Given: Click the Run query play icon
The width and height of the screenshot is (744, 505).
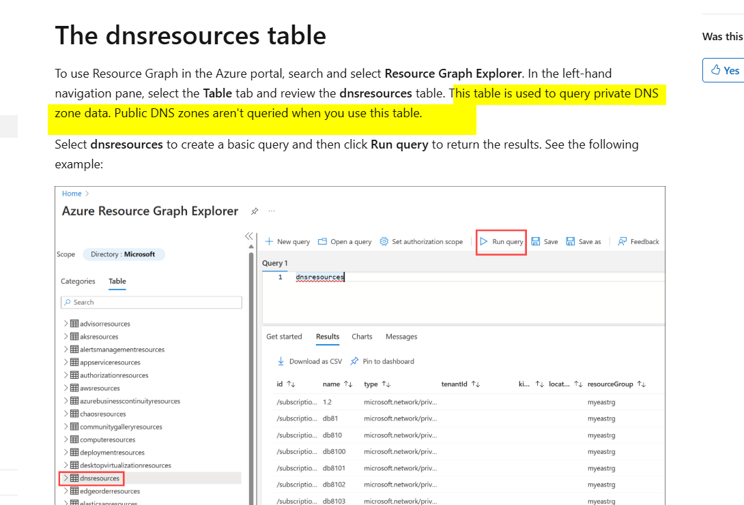Looking at the screenshot, I should point(483,242).
